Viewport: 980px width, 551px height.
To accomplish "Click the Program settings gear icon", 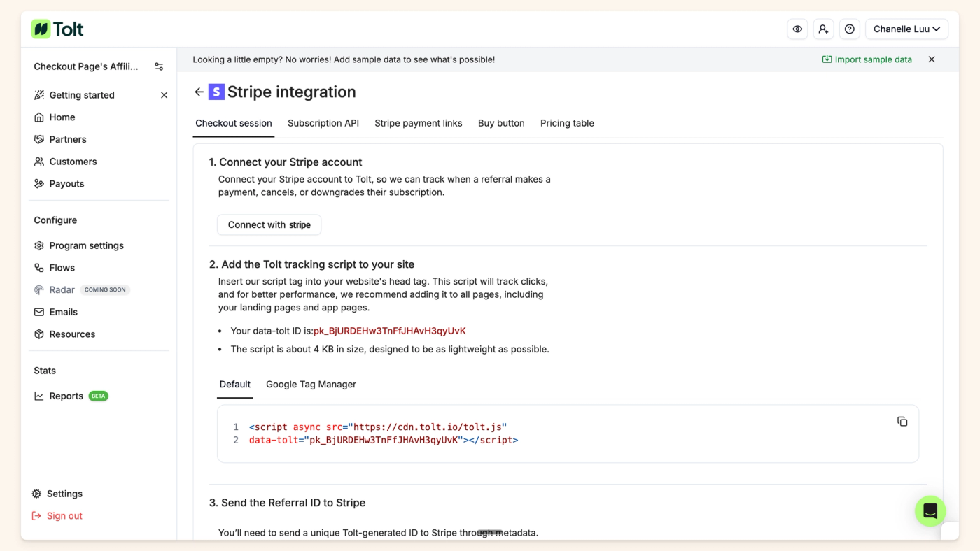I will tap(39, 245).
